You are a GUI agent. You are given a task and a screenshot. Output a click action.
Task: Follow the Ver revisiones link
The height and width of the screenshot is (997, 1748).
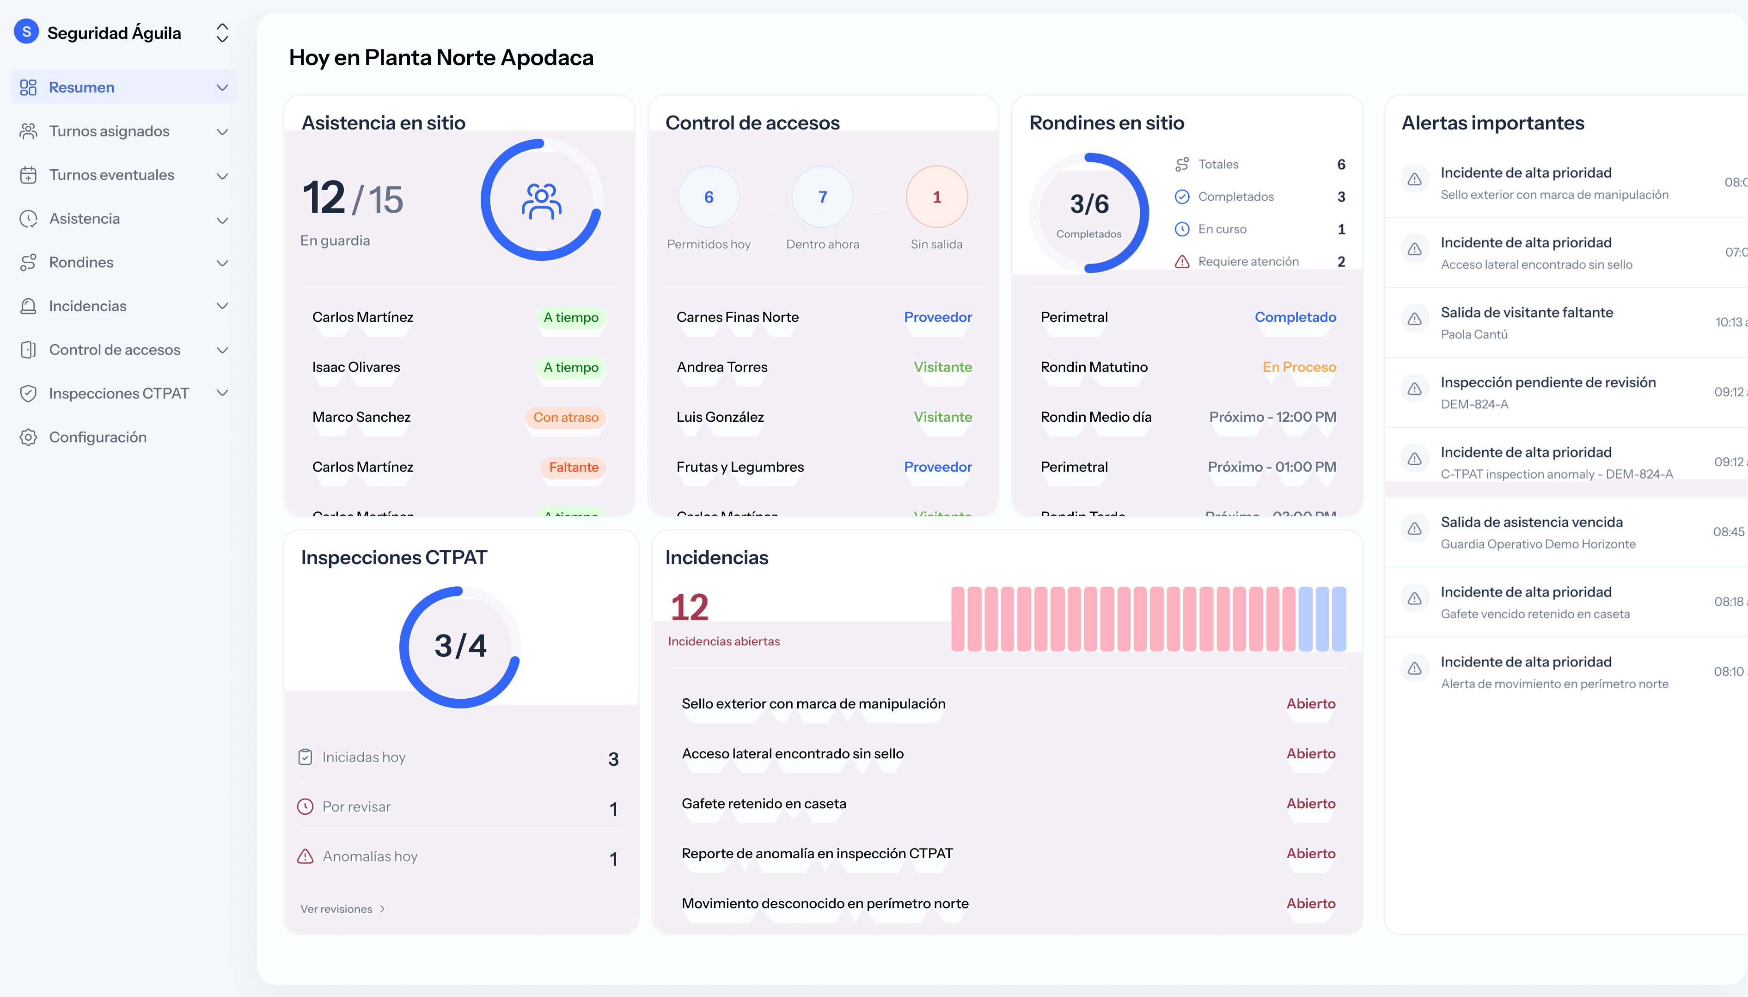[343, 909]
